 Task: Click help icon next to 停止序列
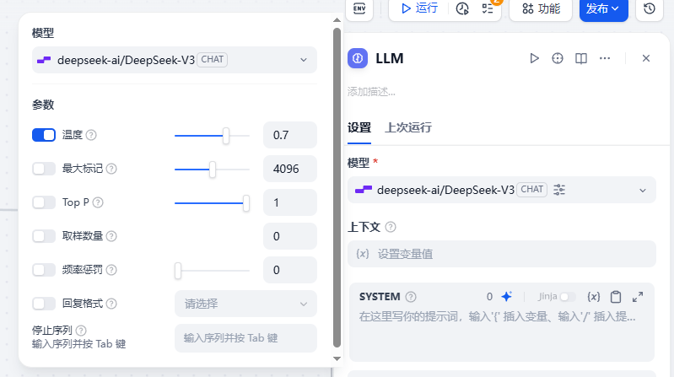(81, 330)
